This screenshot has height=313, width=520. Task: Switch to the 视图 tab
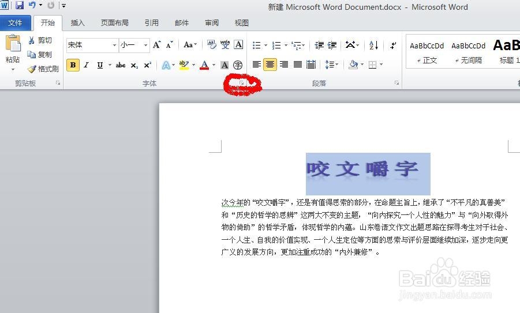coord(241,23)
